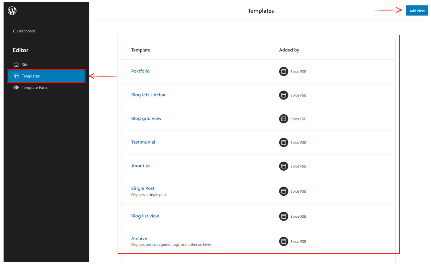
Task: Open the Archive template link
Action: tap(139, 238)
